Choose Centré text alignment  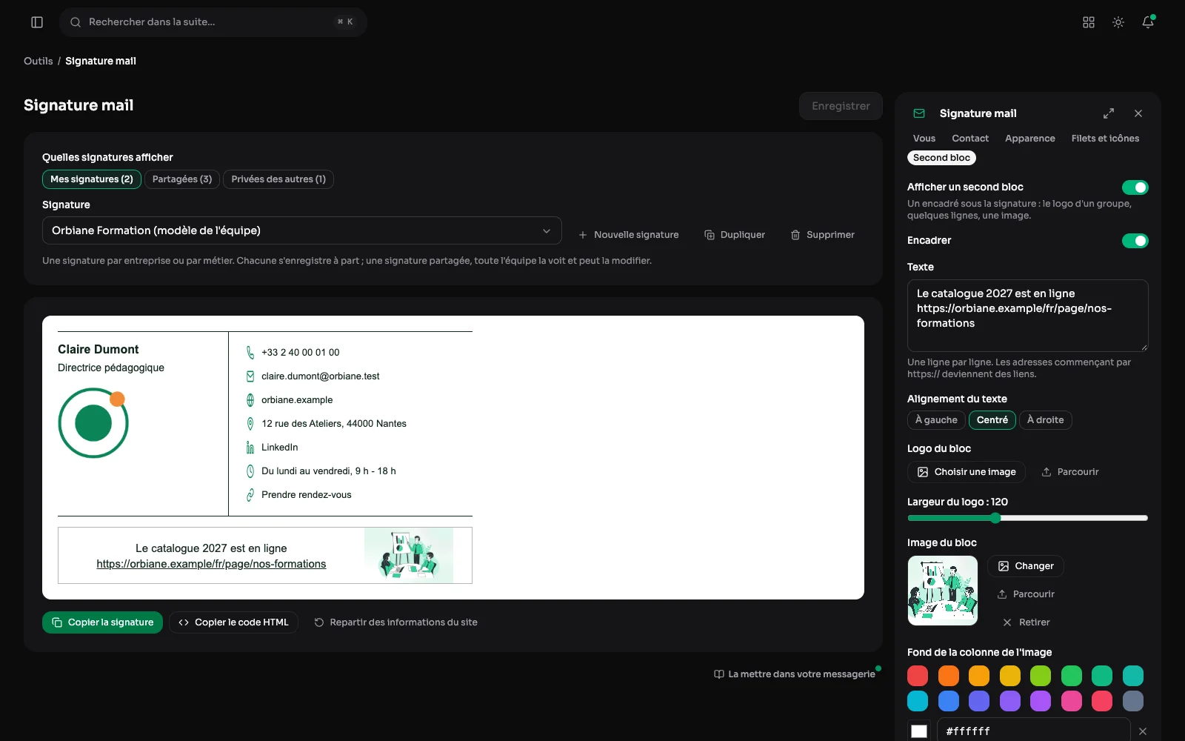point(992,420)
